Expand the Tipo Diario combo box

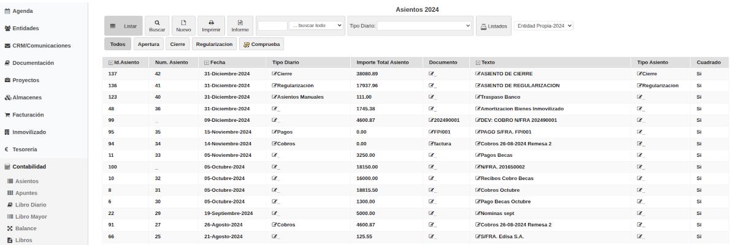click(424, 26)
